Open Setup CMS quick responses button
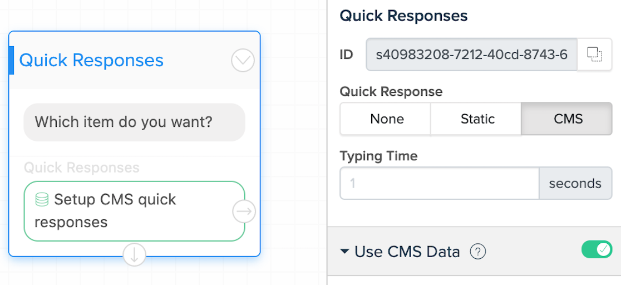Viewport: 621px width, 285px height. pos(134,211)
